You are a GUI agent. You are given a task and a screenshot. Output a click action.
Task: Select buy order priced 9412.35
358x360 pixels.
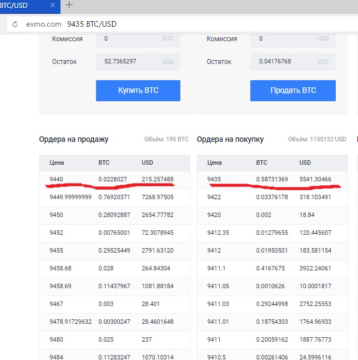point(272,233)
